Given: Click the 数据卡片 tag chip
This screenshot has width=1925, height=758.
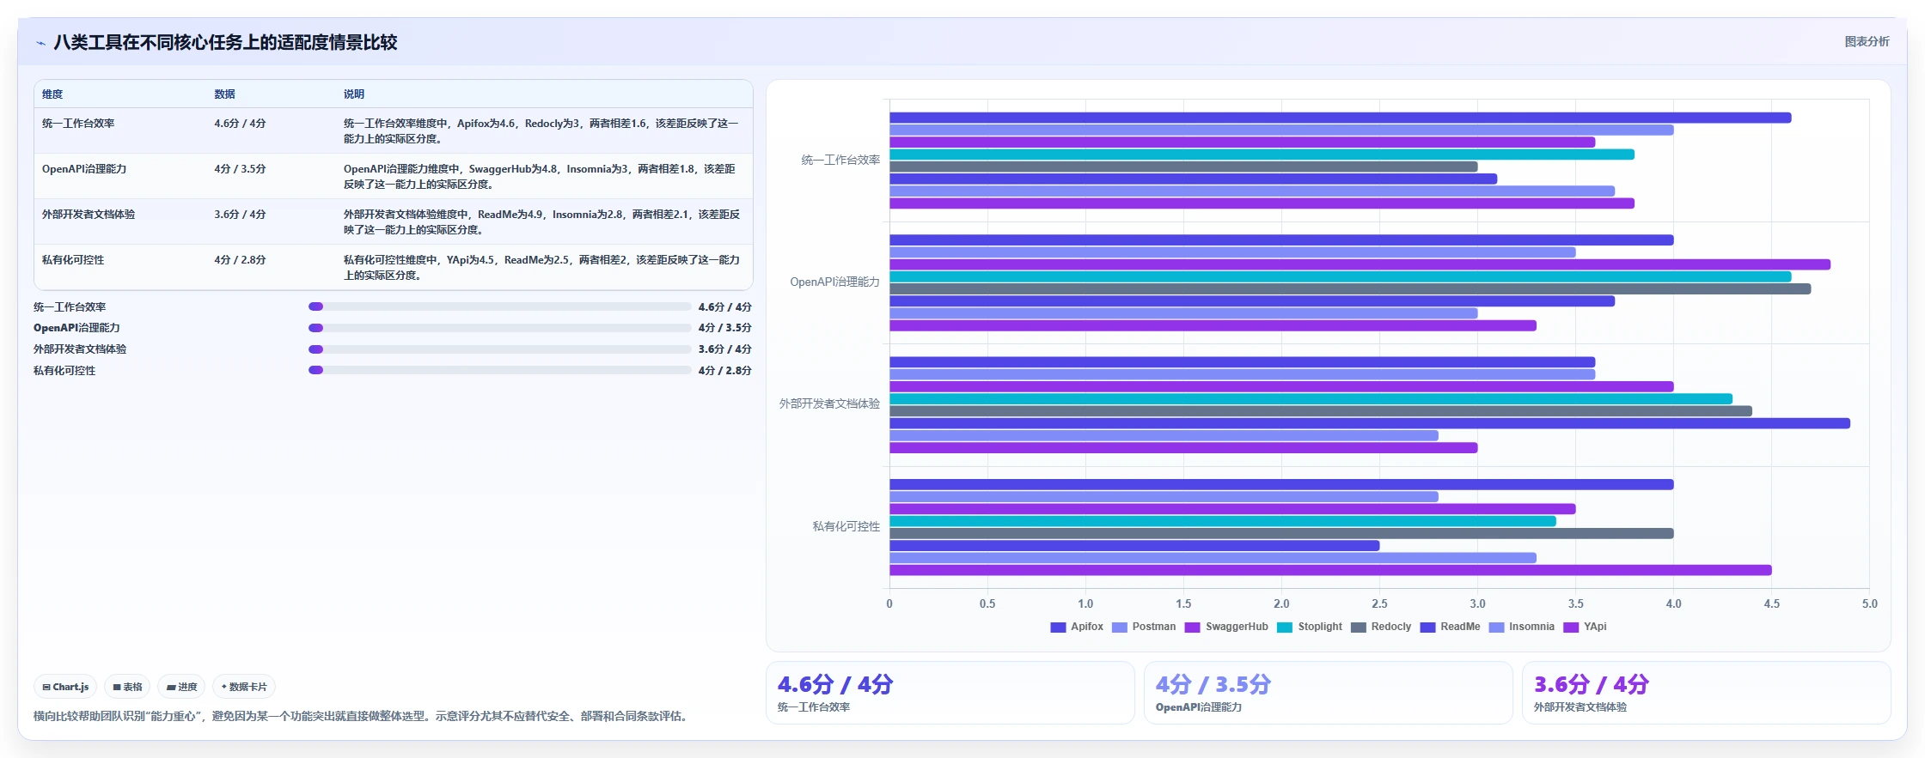Looking at the screenshot, I should coord(244,687).
